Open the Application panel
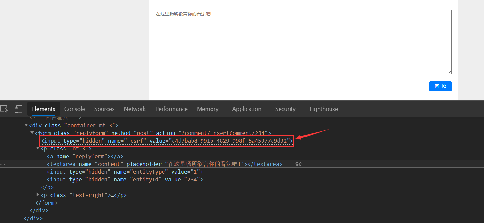This screenshot has height=223, width=484. pyautogui.click(x=247, y=109)
